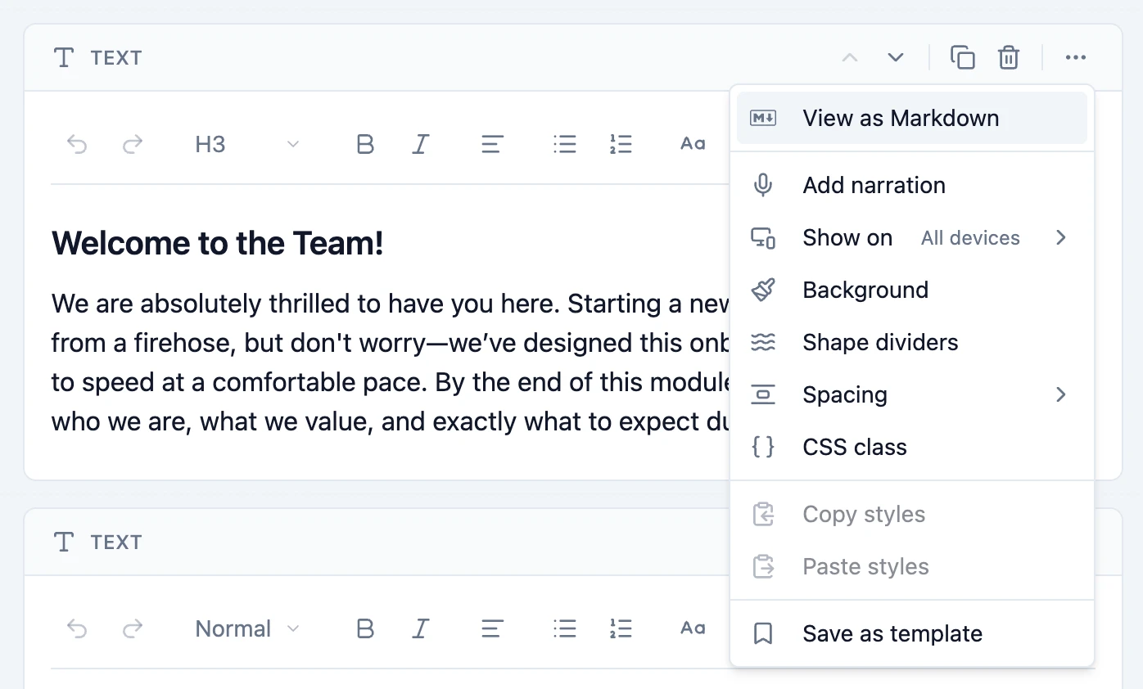The width and height of the screenshot is (1143, 689).
Task: Duplicate the first Text block
Action: click(x=963, y=57)
